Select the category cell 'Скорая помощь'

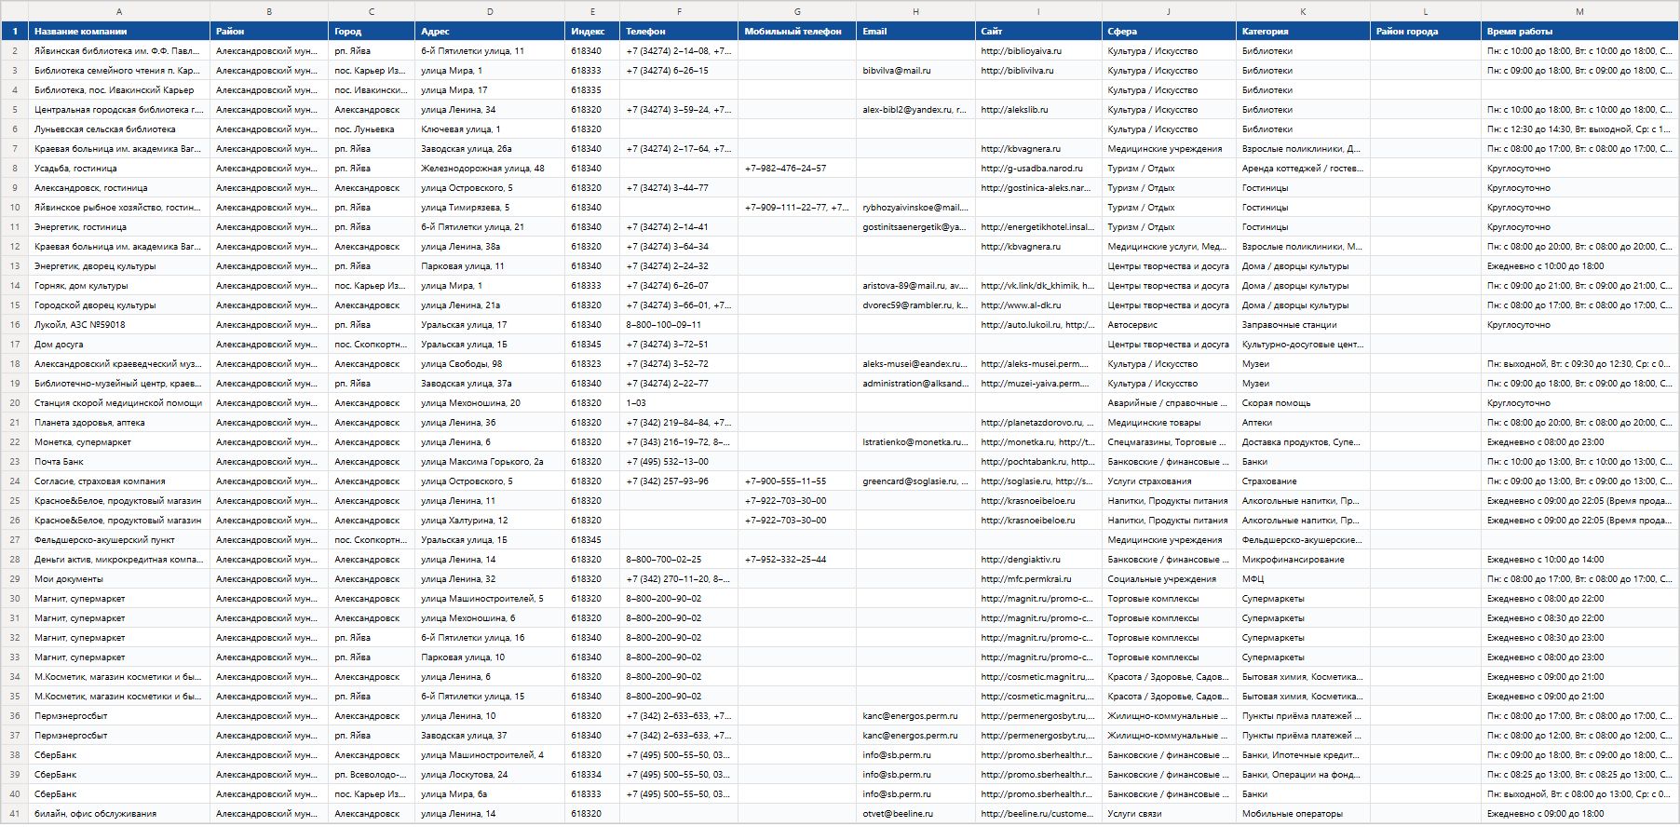1303,403
